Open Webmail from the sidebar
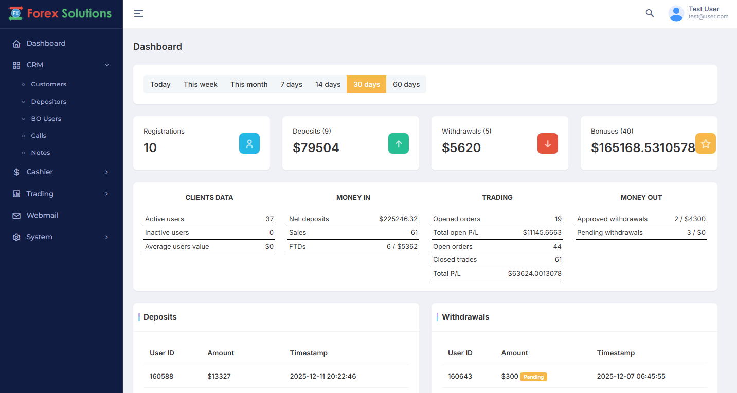Image resolution: width=737 pixels, height=393 pixels. click(x=42, y=215)
